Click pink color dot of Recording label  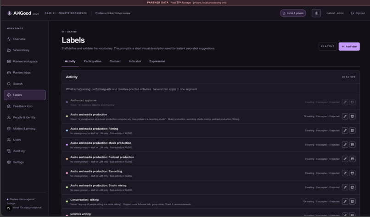pos(67,173)
